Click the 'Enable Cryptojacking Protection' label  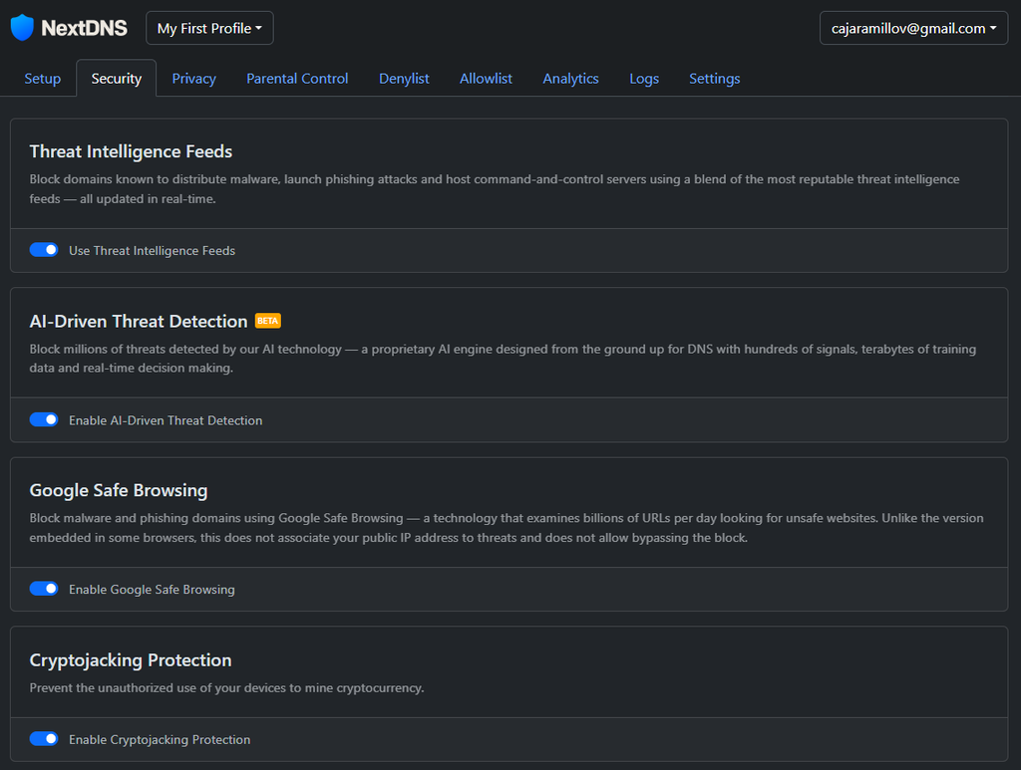[160, 739]
